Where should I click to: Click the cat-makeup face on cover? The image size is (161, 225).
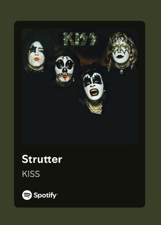click(64, 68)
